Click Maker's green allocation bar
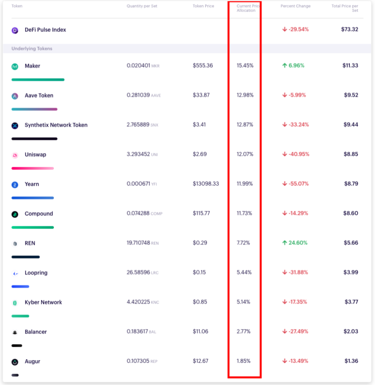Screen dimensions: 375x385 38,80
